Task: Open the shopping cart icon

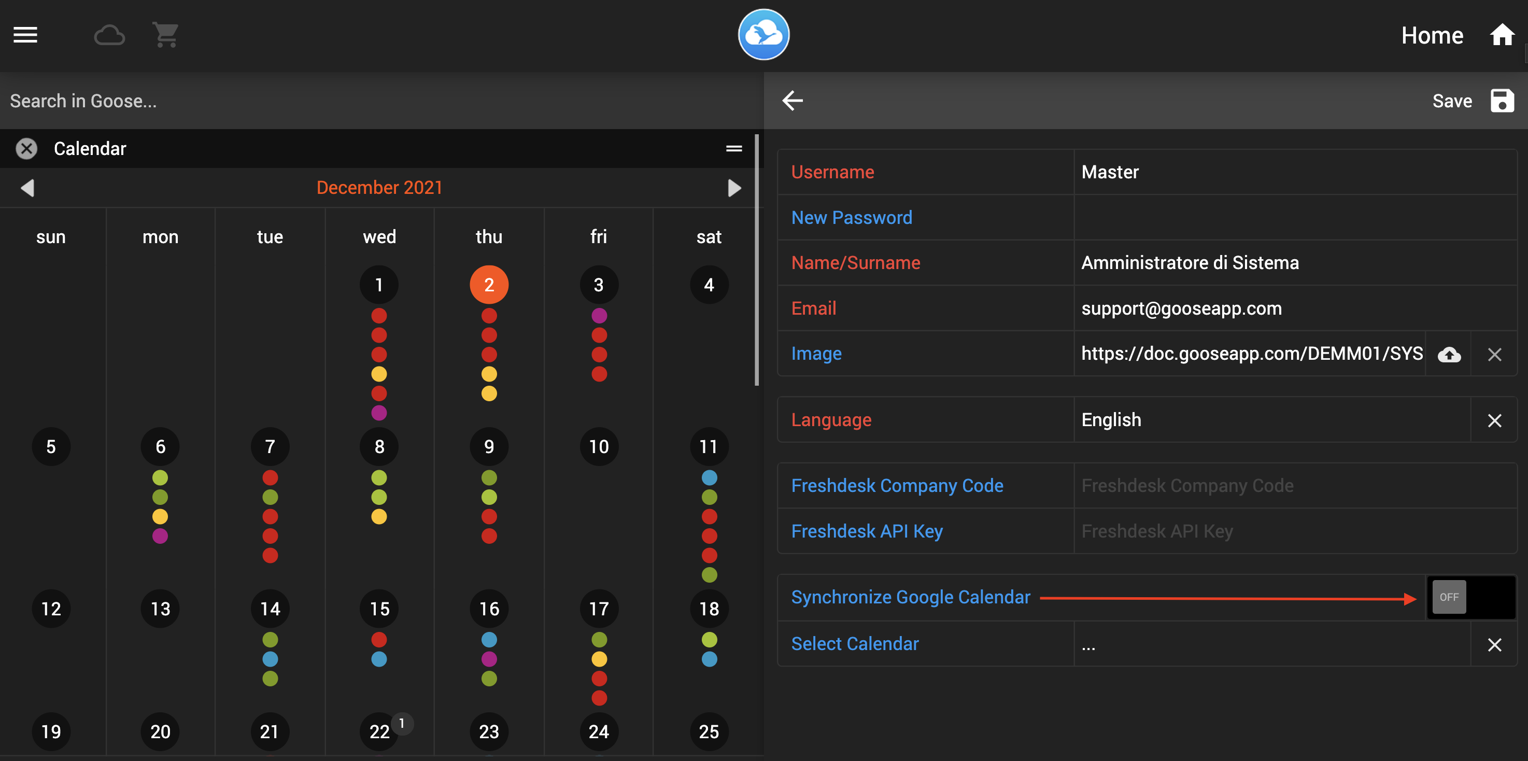Action: tap(165, 35)
